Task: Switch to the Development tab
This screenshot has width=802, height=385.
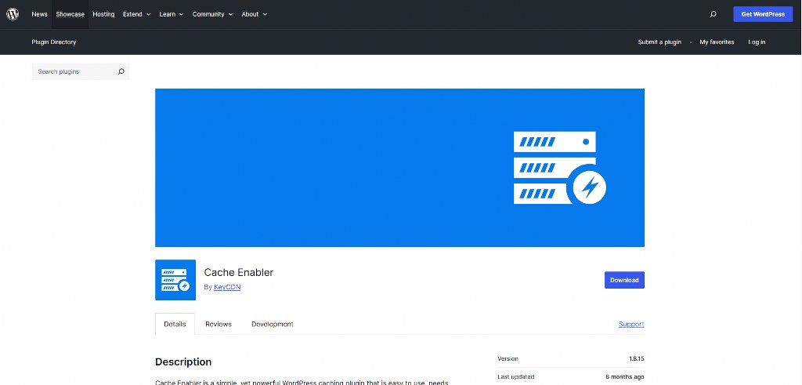Action: [272, 324]
